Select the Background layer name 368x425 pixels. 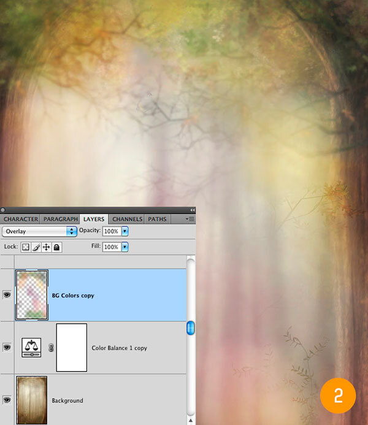[67, 400]
